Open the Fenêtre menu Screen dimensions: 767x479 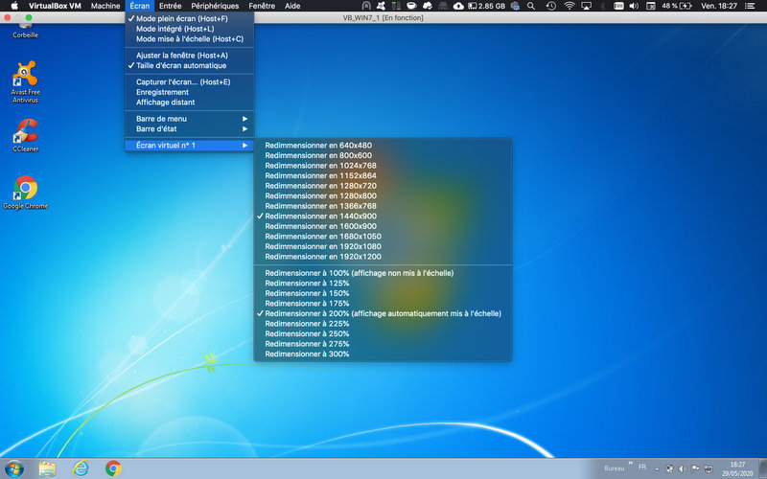click(262, 6)
